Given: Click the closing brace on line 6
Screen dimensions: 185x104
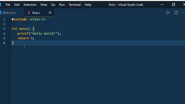Looking at the screenshot, I should [x=12, y=43].
